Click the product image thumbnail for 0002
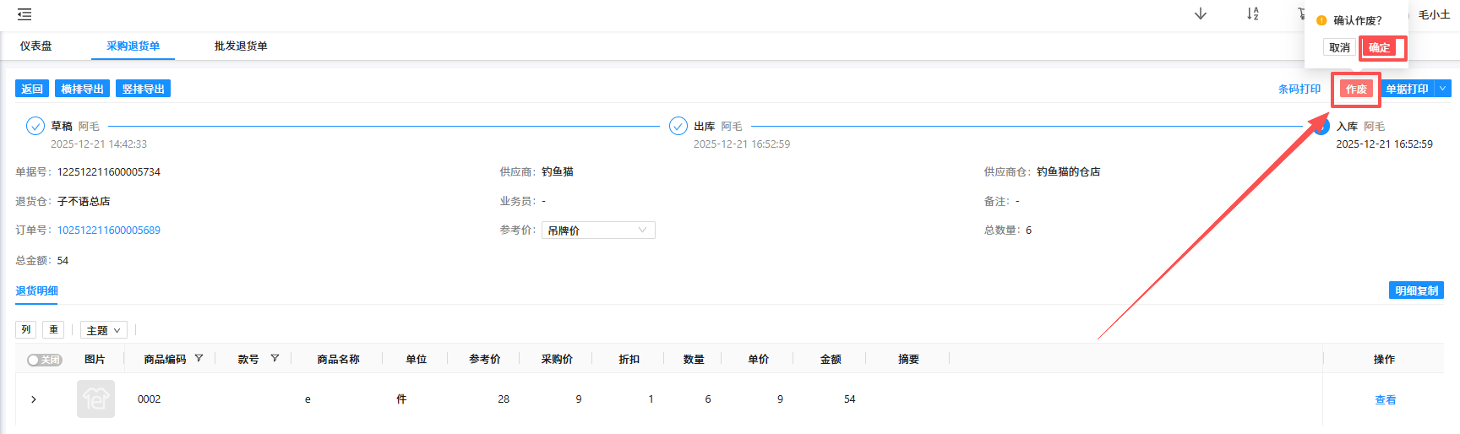 pyautogui.click(x=95, y=399)
